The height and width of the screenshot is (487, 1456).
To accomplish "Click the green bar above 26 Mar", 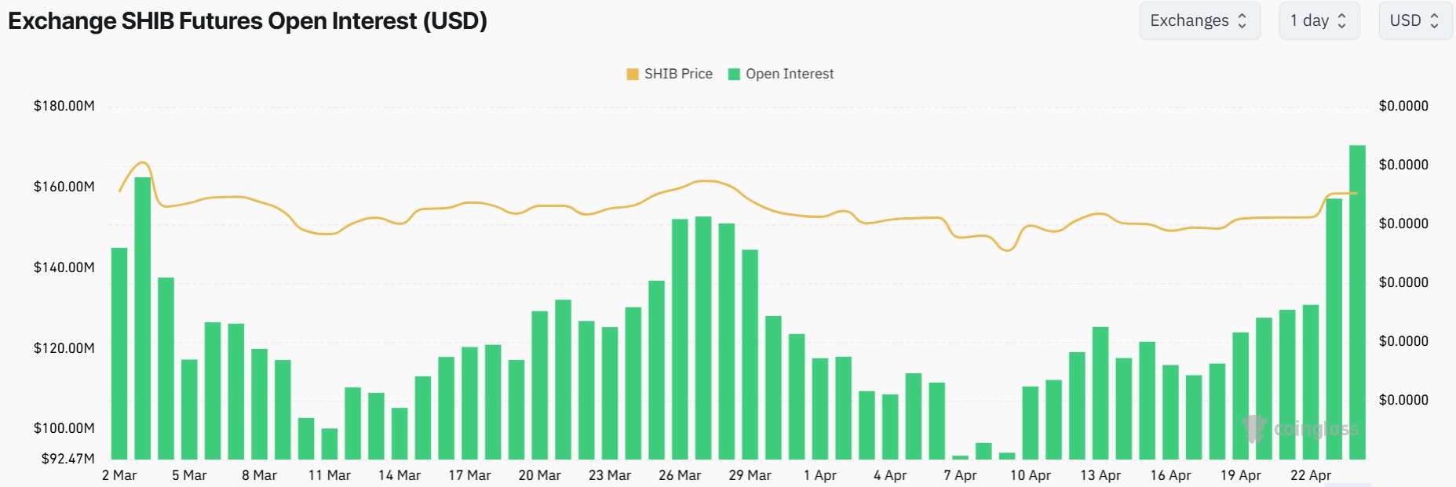I will click(x=680, y=339).
